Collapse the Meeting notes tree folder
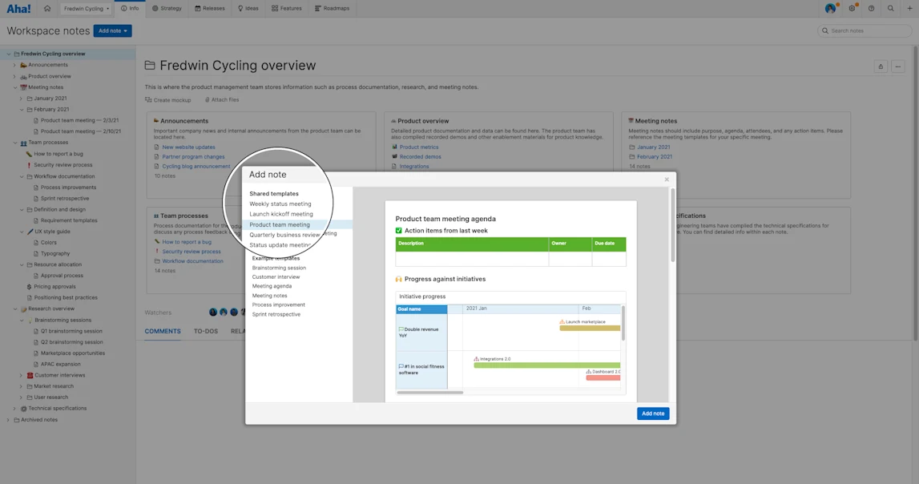 15,87
